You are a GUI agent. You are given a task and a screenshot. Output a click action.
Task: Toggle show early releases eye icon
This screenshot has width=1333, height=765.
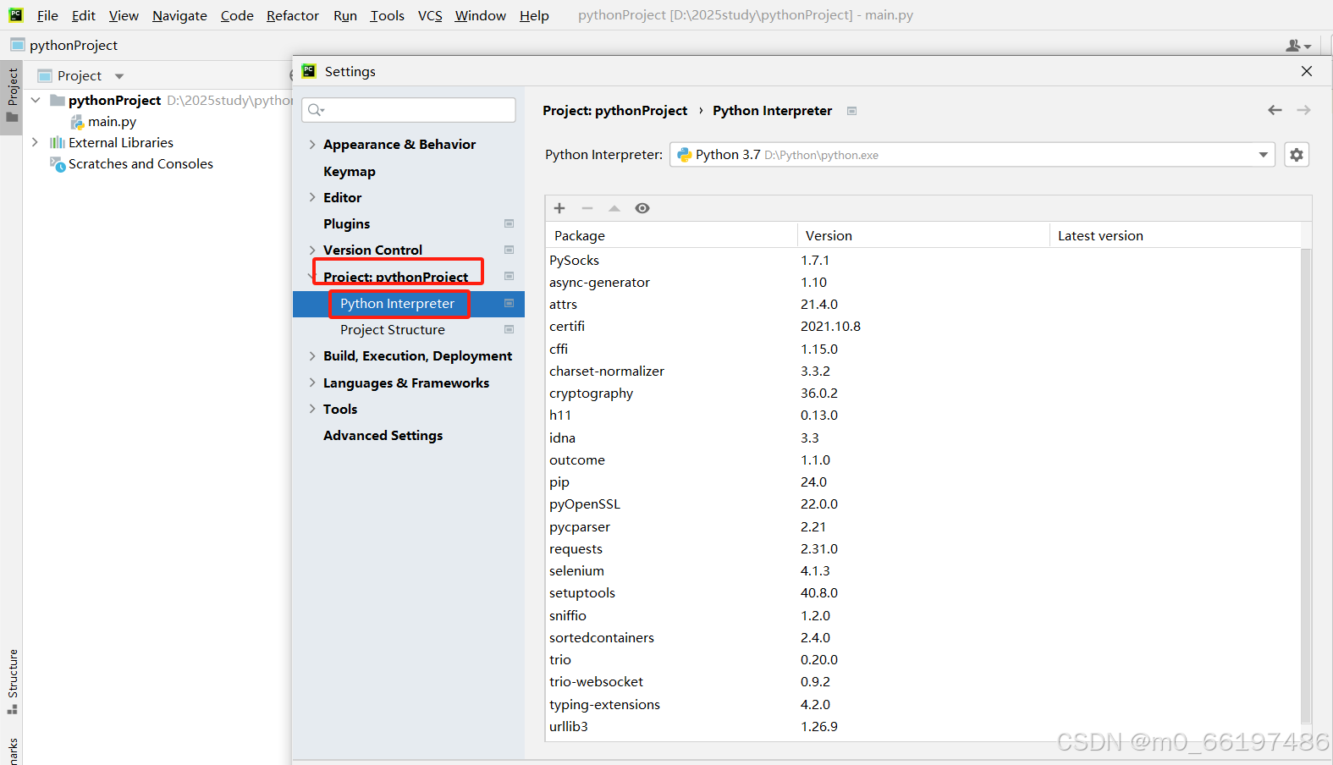tap(642, 208)
